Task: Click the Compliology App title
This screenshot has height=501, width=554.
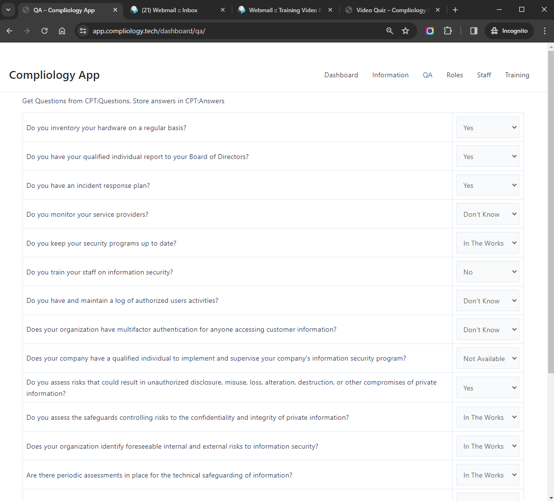Action: click(54, 75)
